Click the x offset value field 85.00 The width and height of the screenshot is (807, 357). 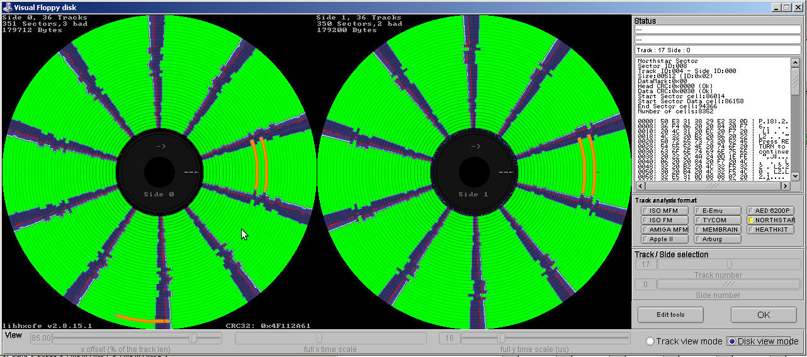tap(40, 338)
